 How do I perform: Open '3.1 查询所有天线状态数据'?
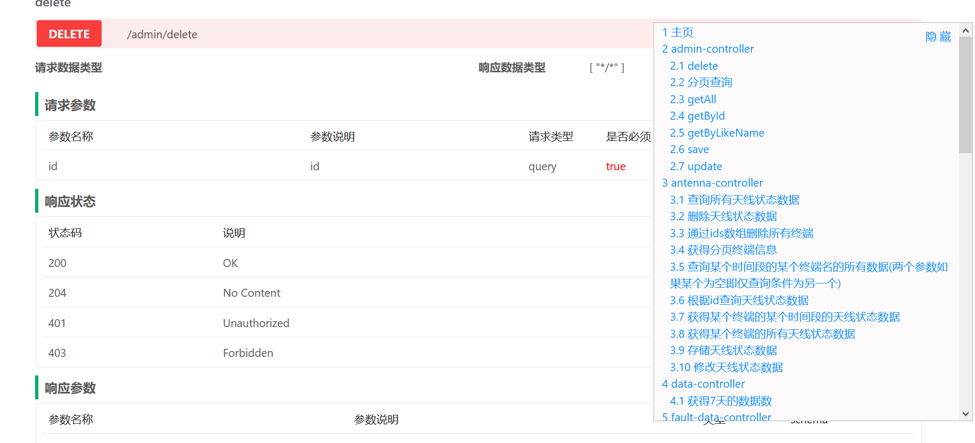click(x=734, y=200)
